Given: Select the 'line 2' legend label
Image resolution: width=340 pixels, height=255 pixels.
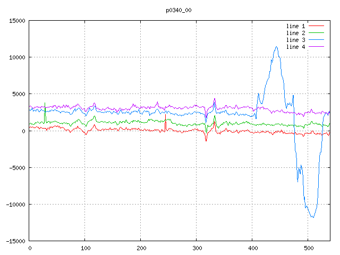Looking at the screenshot, I should click(x=295, y=33).
